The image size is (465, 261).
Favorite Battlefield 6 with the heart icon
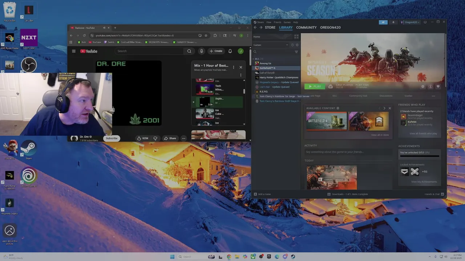[438, 87]
